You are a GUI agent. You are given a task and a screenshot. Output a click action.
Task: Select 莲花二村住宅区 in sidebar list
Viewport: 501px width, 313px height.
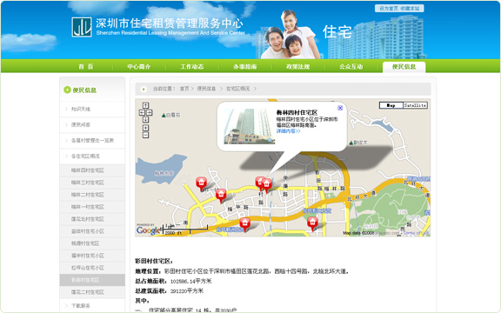[x=92, y=292]
